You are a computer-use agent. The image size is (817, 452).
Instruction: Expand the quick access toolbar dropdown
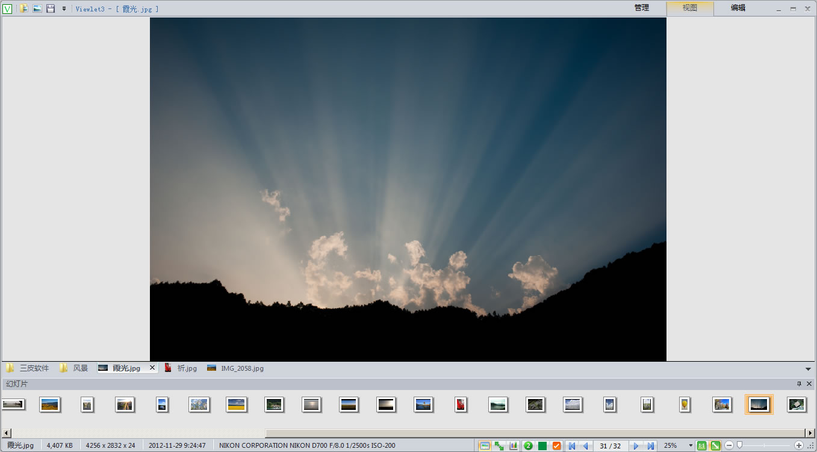coord(64,8)
